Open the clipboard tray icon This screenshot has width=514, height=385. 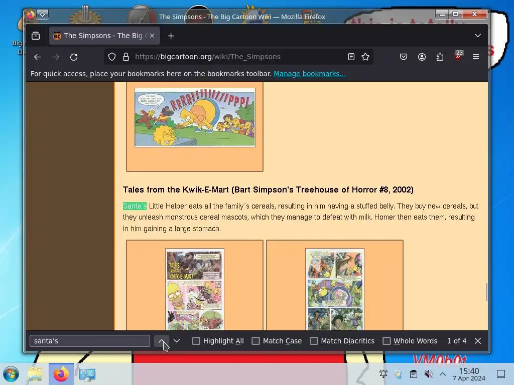pos(414,373)
